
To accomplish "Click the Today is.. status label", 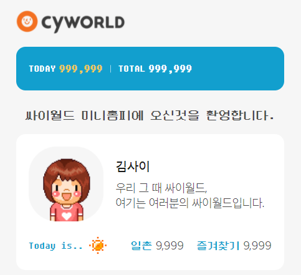I will pos(55,246).
